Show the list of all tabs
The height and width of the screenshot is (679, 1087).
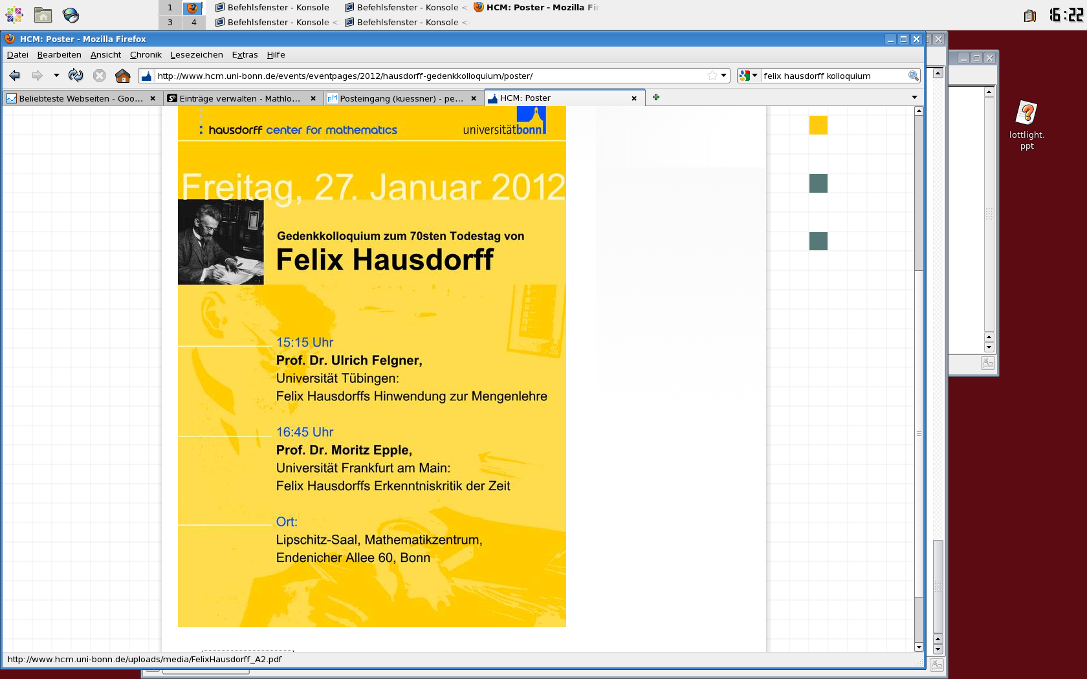(914, 97)
